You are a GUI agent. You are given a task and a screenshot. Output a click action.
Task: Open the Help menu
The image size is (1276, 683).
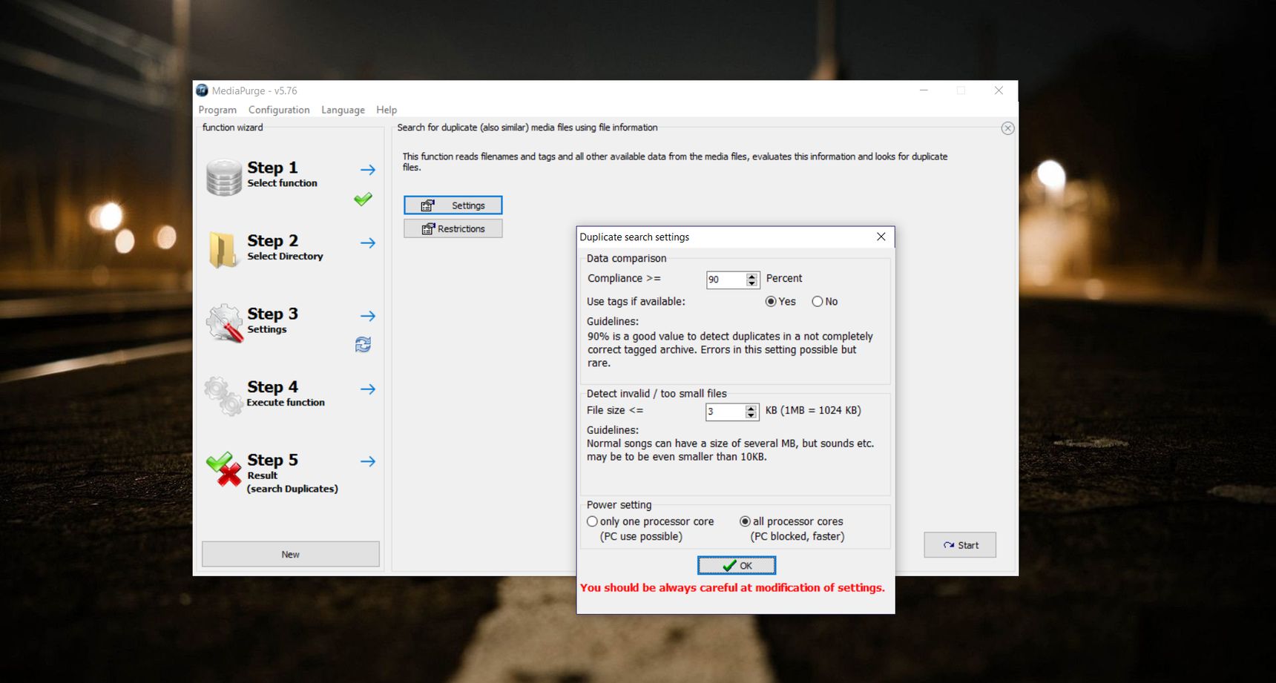click(x=387, y=110)
